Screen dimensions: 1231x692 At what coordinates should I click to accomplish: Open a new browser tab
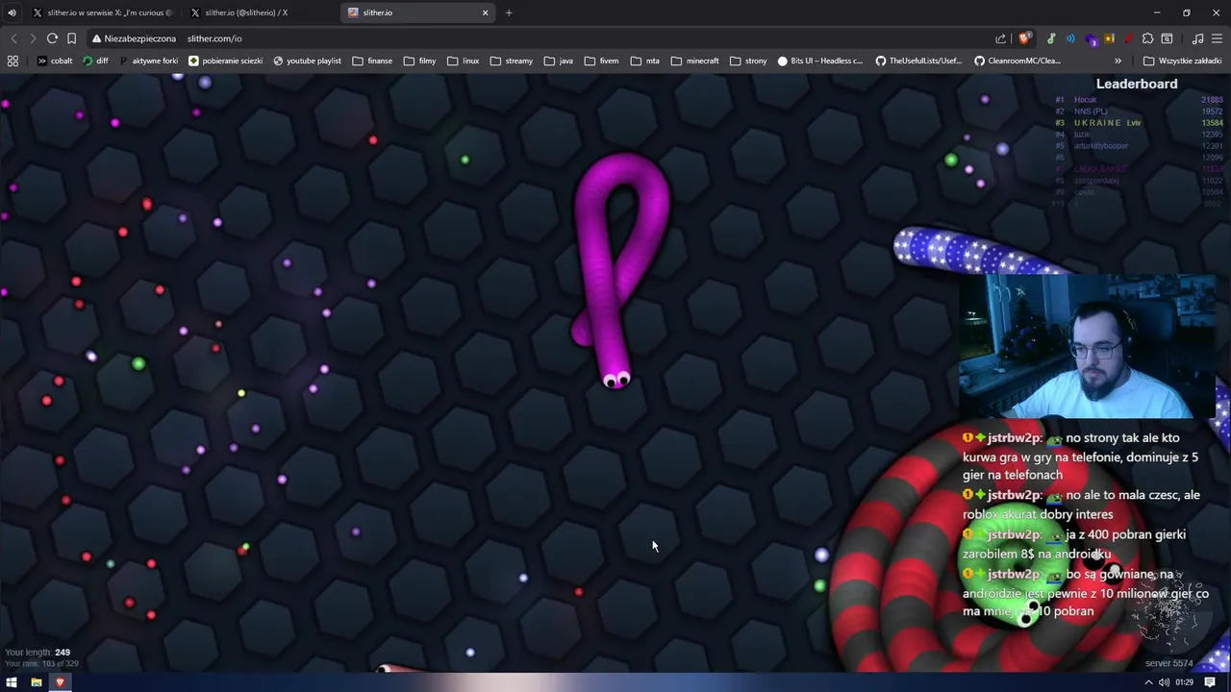[x=509, y=12]
